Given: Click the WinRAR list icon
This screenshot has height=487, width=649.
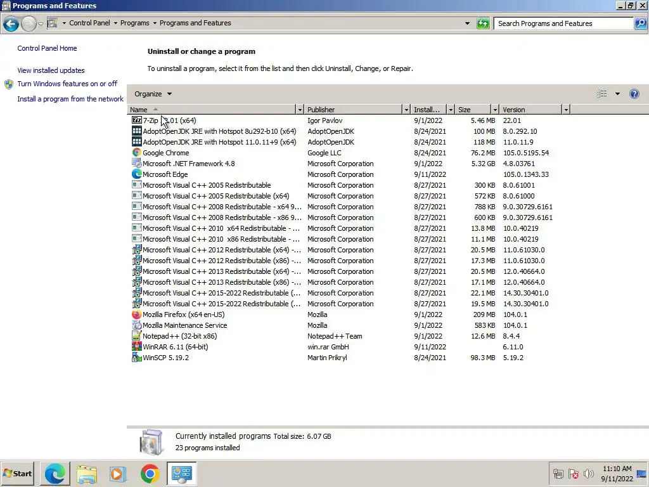Looking at the screenshot, I should [x=137, y=347].
